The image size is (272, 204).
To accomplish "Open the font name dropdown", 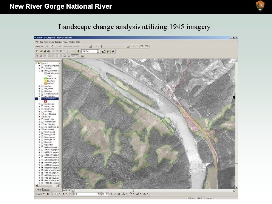I will tap(99, 194).
